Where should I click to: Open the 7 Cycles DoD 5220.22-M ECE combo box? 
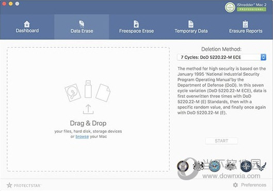(221, 57)
